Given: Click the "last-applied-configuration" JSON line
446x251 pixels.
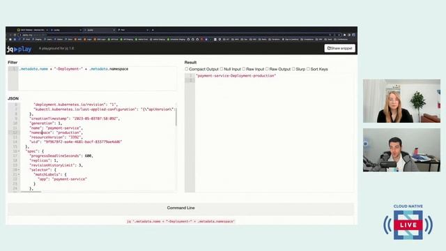Looking at the screenshot, I should (104, 109).
